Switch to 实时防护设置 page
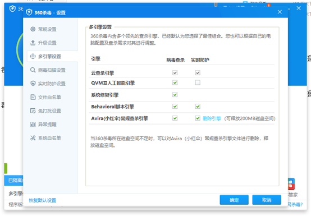 coord(52,84)
